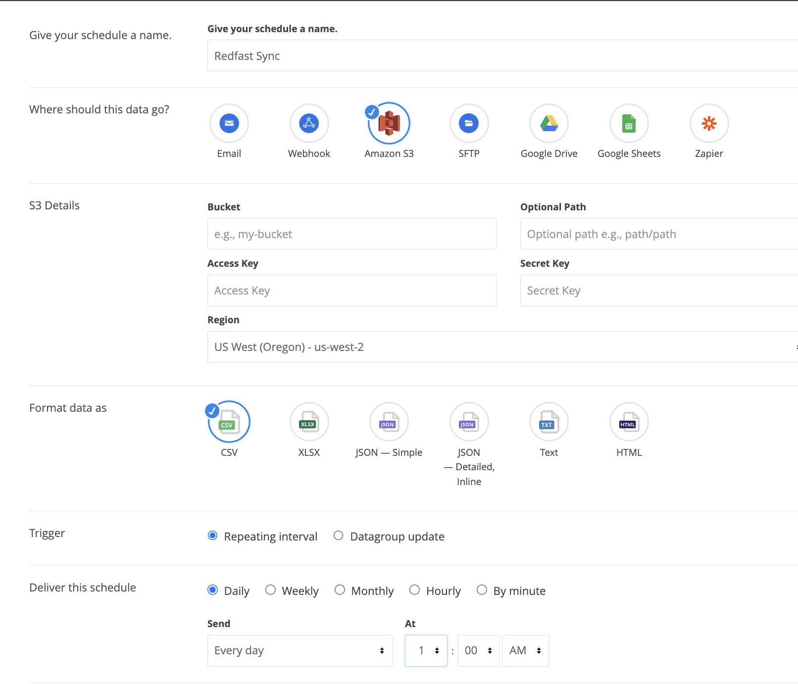
Task: Click the 'Format data as' label
Action: (x=68, y=408)
